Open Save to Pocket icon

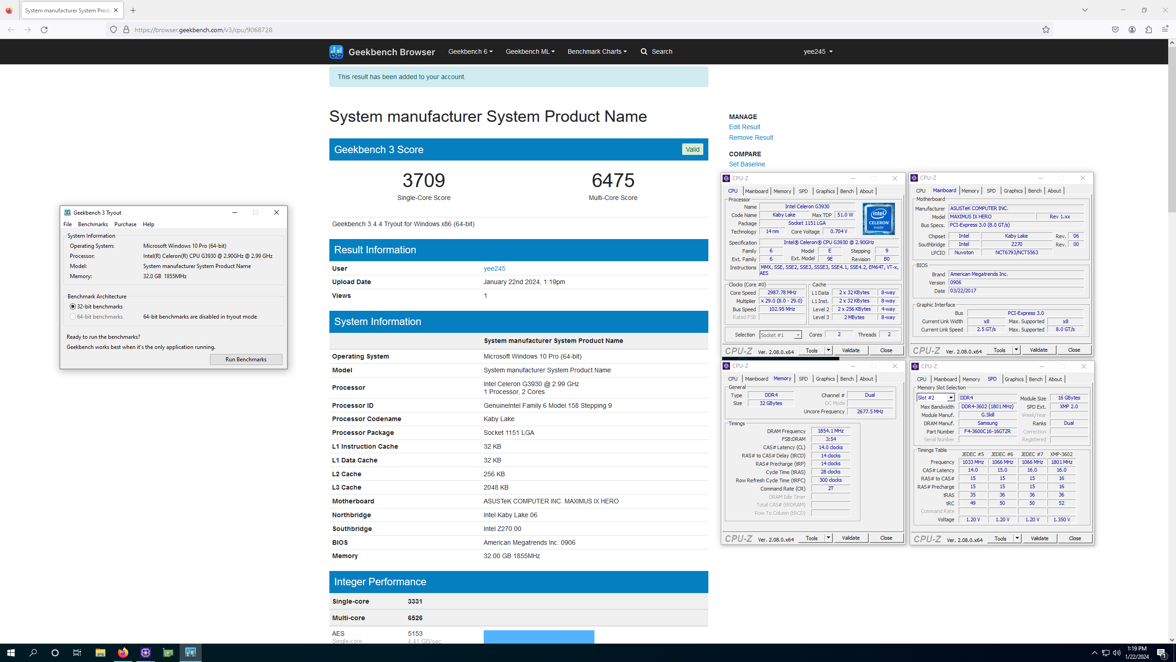pos(1115,30)
